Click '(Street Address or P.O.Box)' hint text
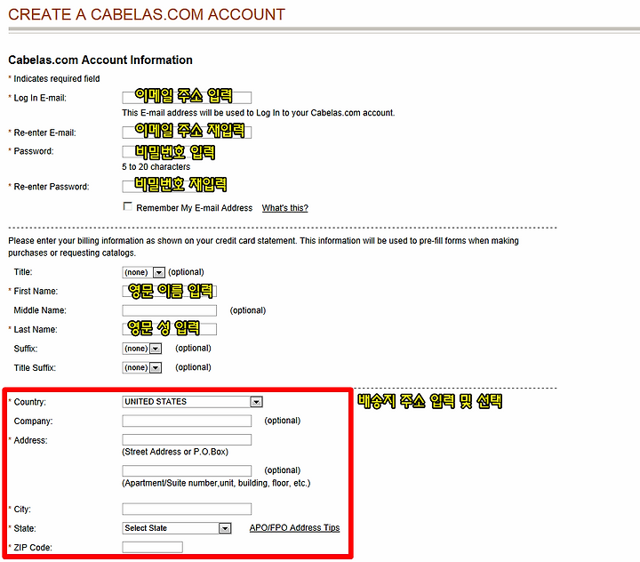 (x=175, y=452)
